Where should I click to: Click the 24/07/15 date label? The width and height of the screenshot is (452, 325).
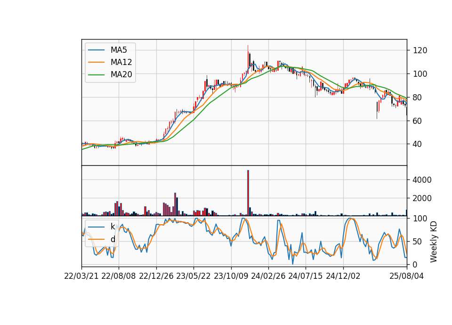(305, 276)
